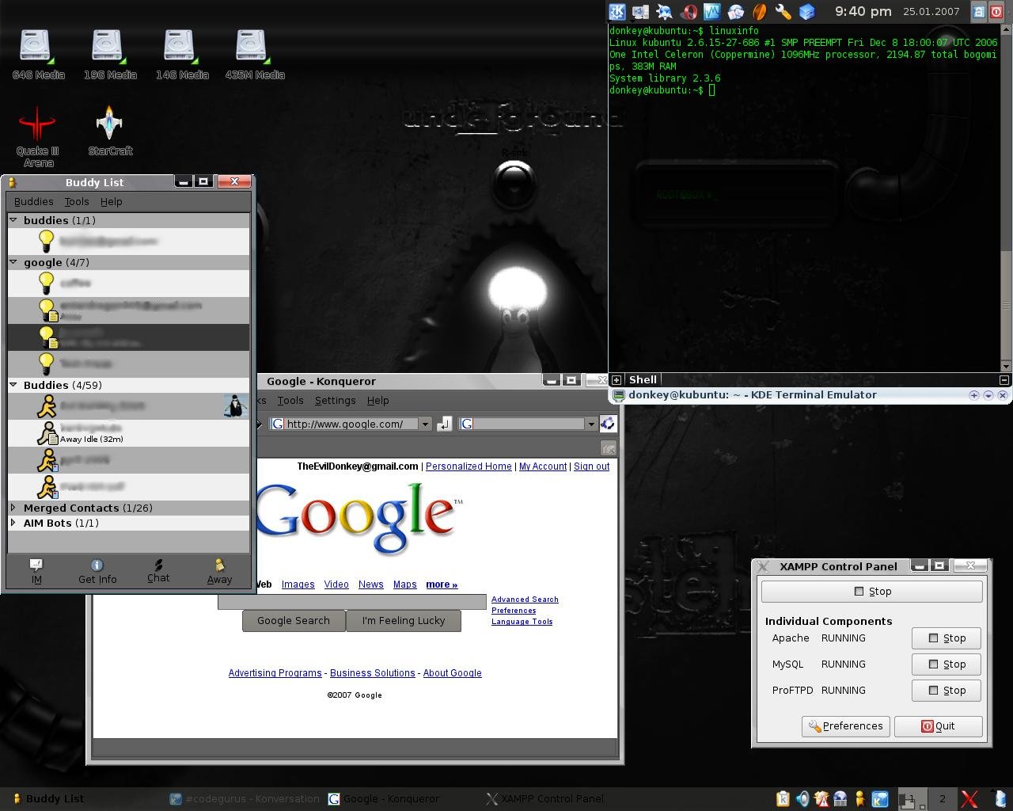Open Tools menu in Buddy List
The height and width of the screenshot is (811, 1013).
pyautogui.click(x=77, y=201)
